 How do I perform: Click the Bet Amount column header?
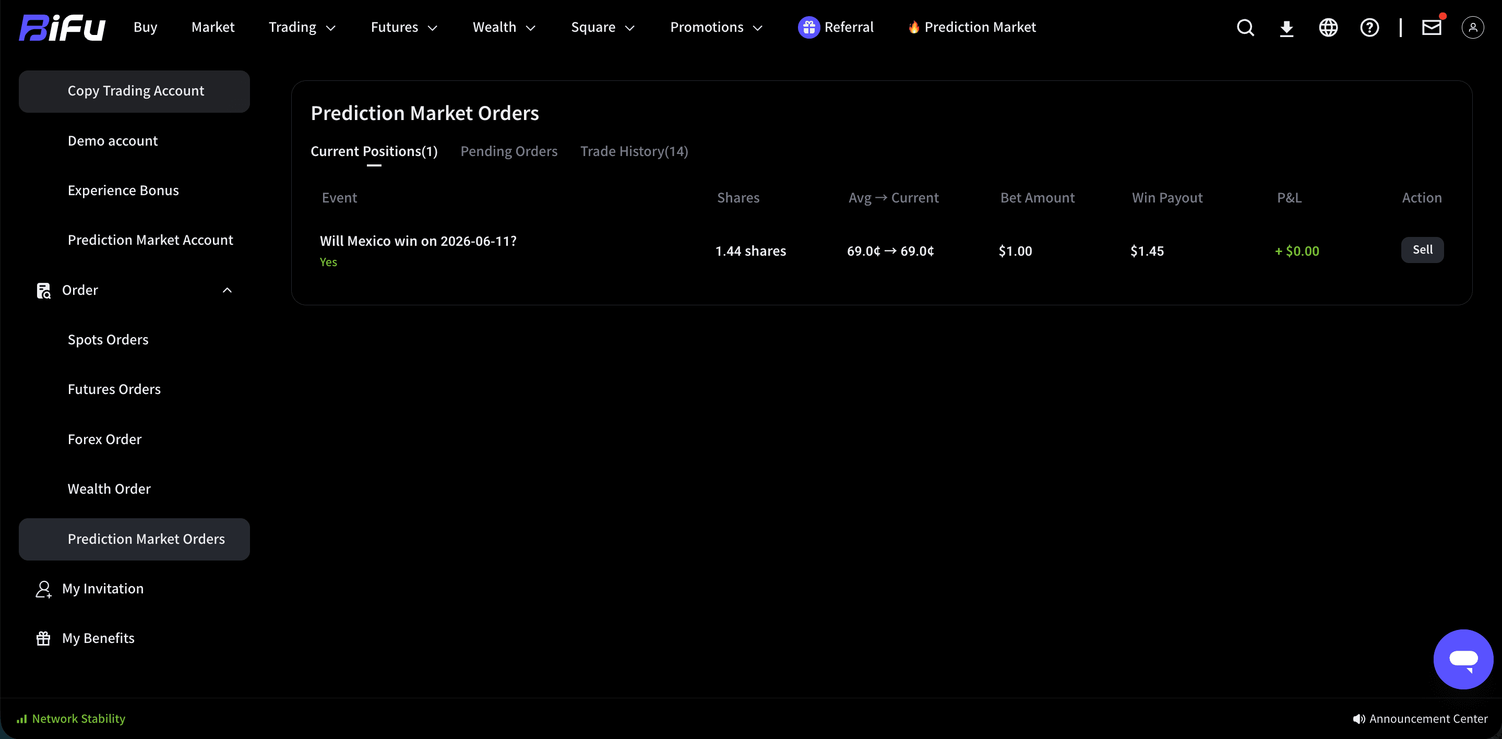point(1038,198)
